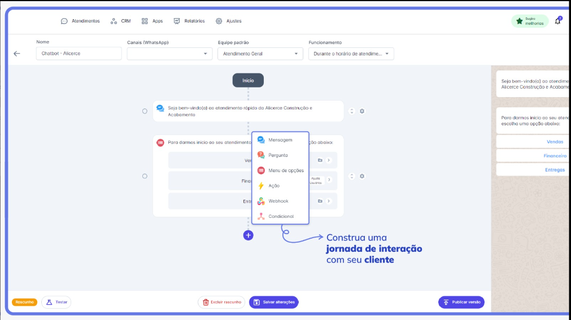Open the CRM menu
571x320 pixels.
pos(120,21)
